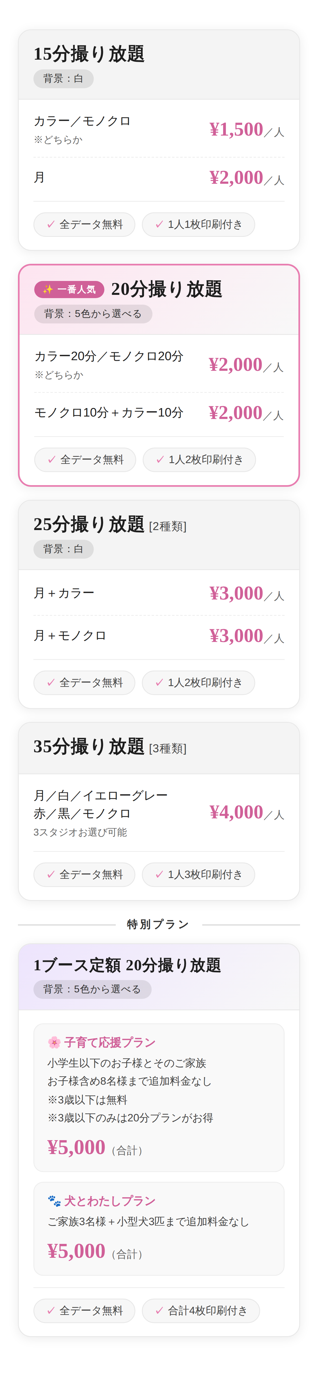Click the paw print icon beside 犬とわたしプラン
Screen dimensions: 318x1386
pyautogui.click(x=54, y=1200)
